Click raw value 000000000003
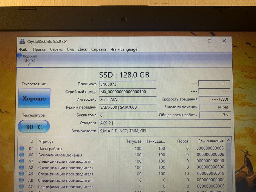Image resolution: width=256 pixels, height=192 pixels. [210, 148]
